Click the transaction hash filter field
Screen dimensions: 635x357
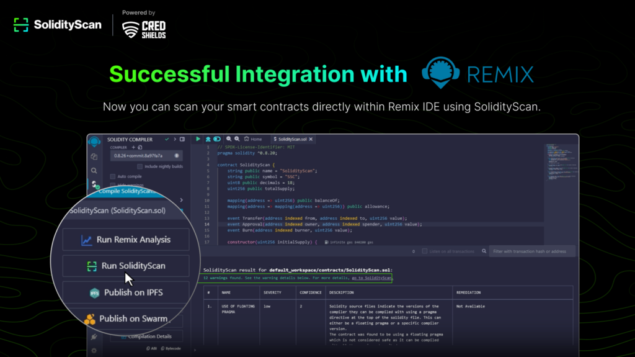[x=531, y=251]
